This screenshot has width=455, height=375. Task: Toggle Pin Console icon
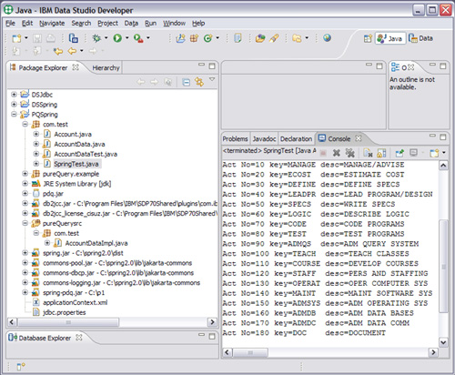coord(399,153)
